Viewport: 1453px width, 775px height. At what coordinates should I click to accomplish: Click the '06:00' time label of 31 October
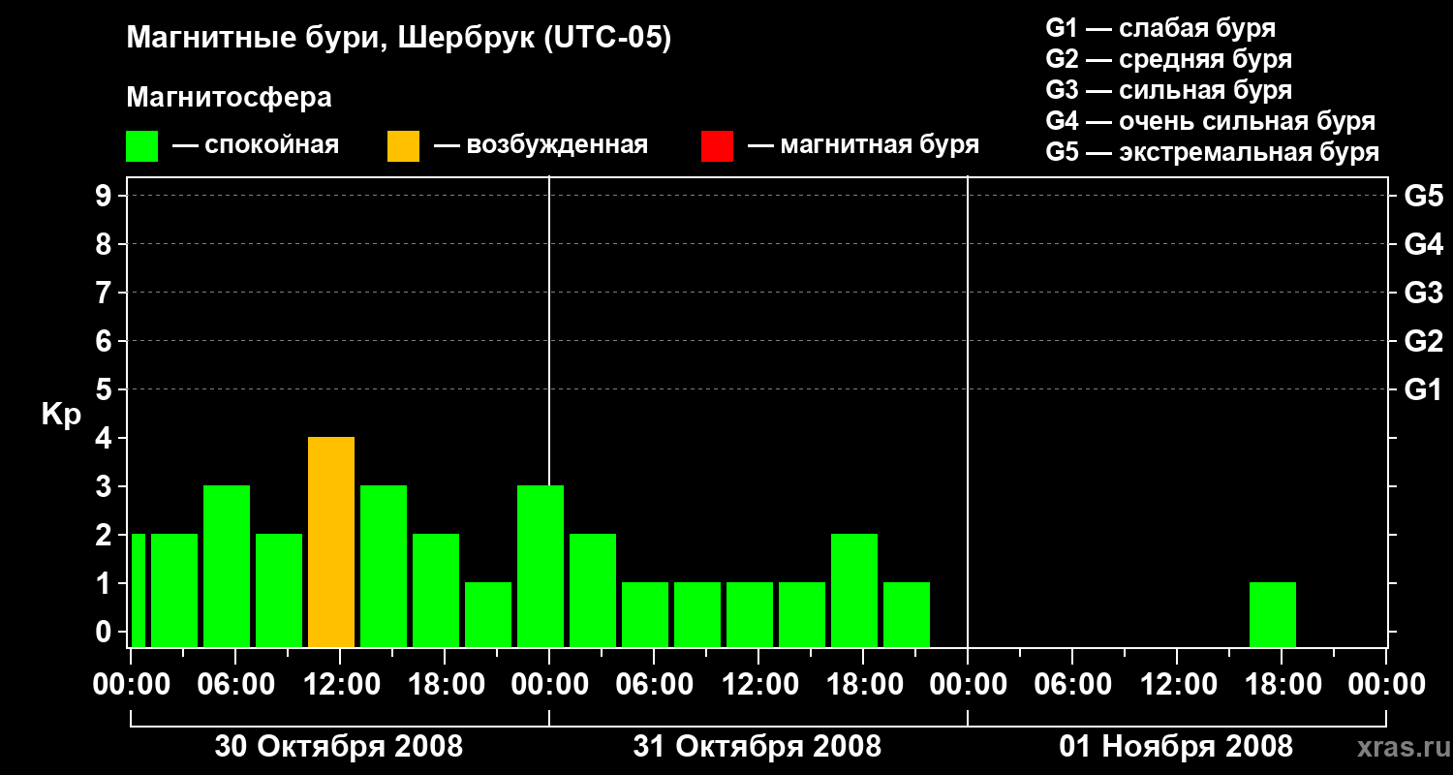point(654,685)
